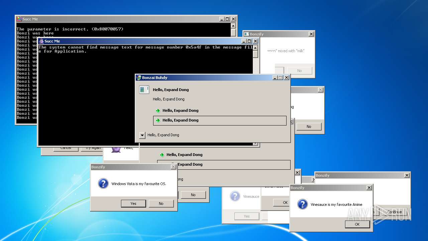Maximize the Bonzai Buhdy window
The height and width of the screenshot is (241, 428).
tap(280, 78)
